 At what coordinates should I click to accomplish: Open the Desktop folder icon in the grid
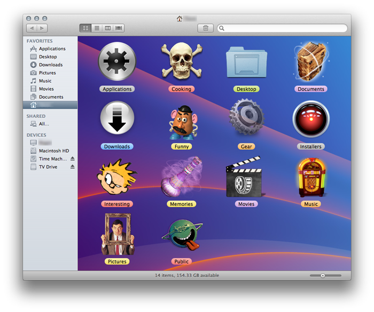point(246,62)
